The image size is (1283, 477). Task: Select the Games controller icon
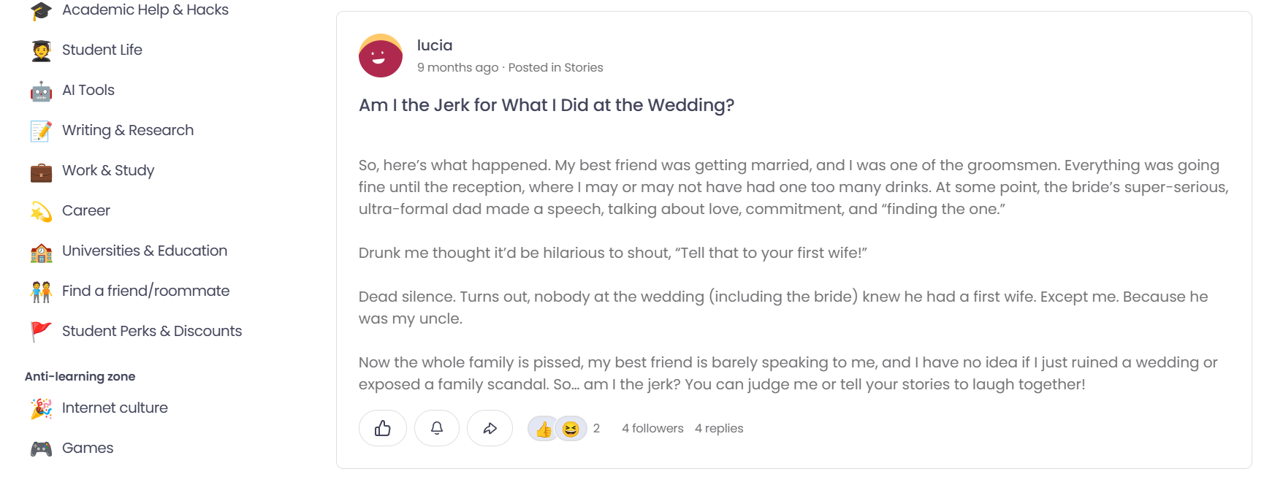tap(40, 448)
